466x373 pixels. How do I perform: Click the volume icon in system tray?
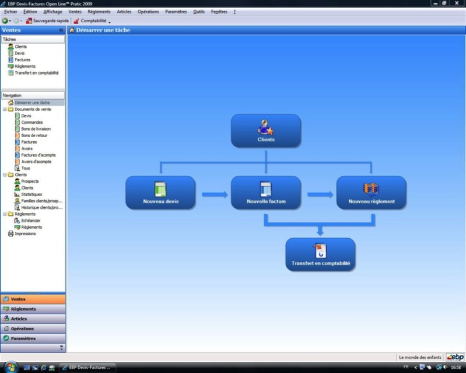tap(446, 367)
